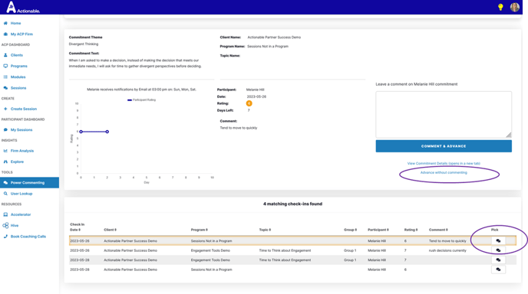Pick check-in with 'Tend to move to quickly' comment
Image resolution: width=528 pixels, height=294 pixels.
click(498, 241)
